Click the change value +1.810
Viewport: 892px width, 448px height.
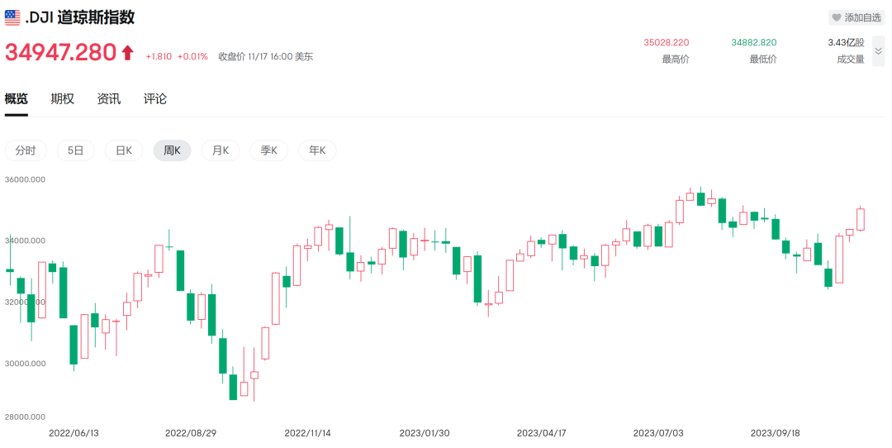(x=159, y=56)
